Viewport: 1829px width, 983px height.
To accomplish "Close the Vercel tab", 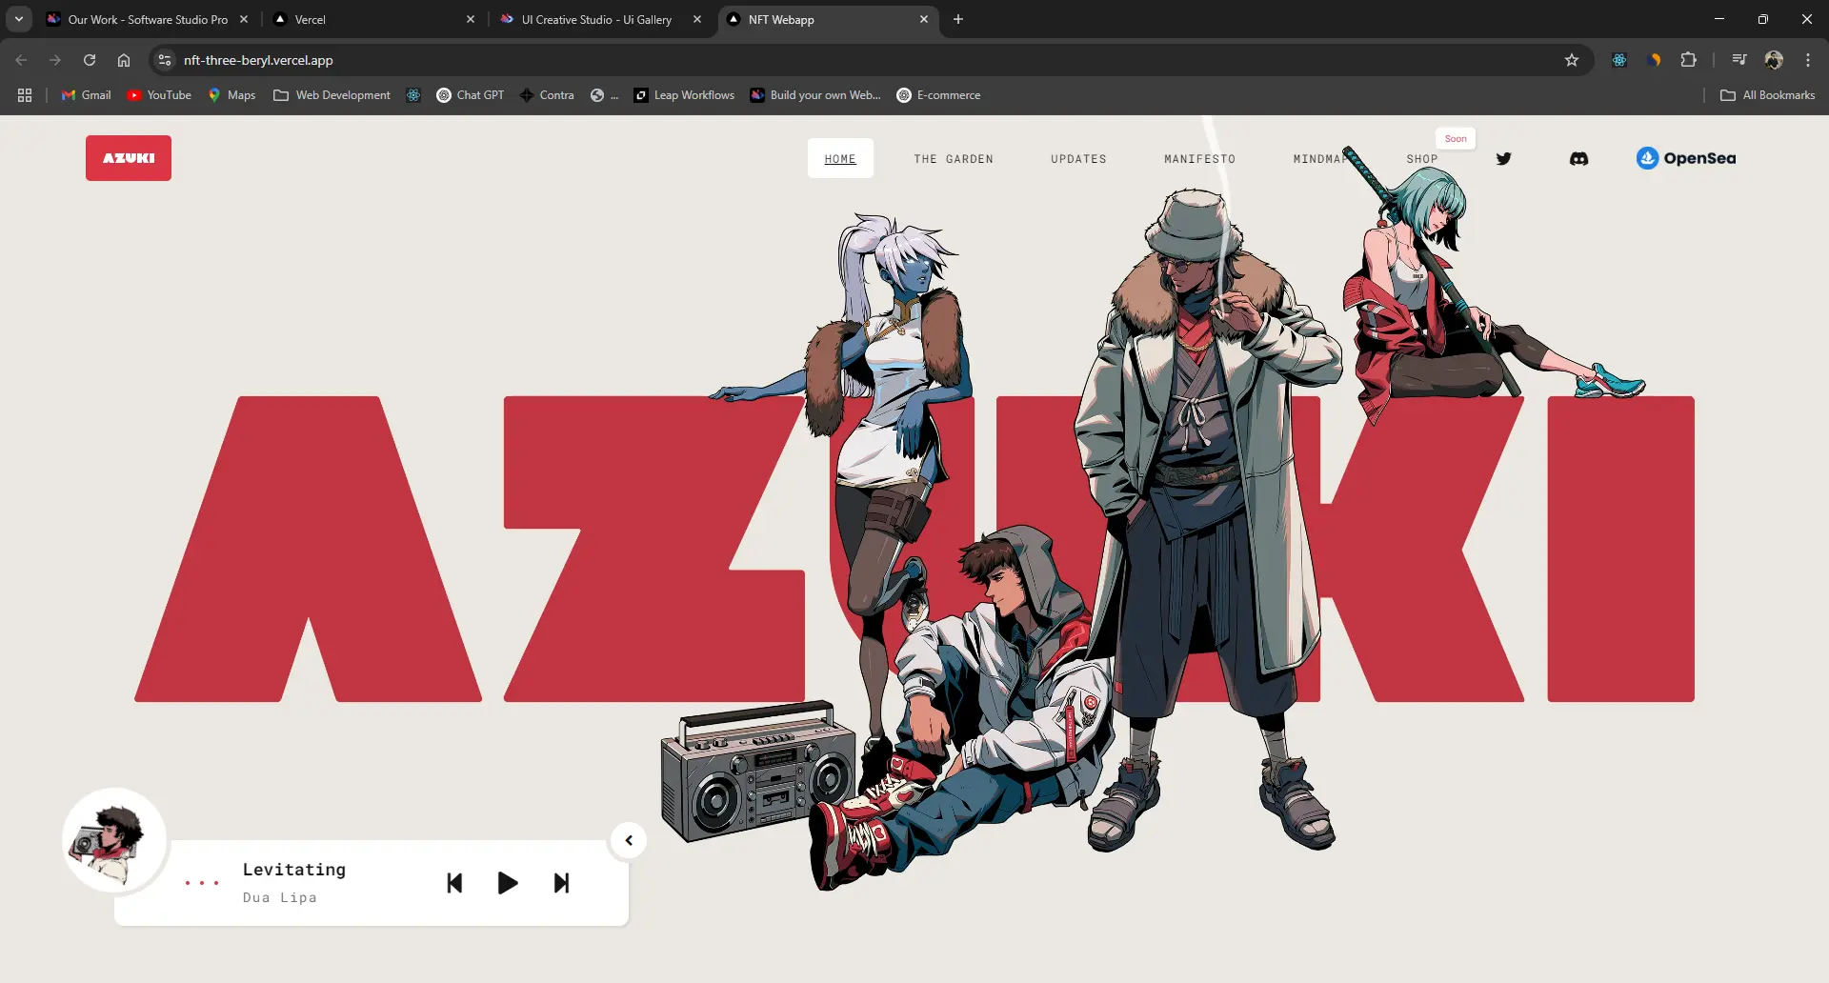I will coord(471,19).
